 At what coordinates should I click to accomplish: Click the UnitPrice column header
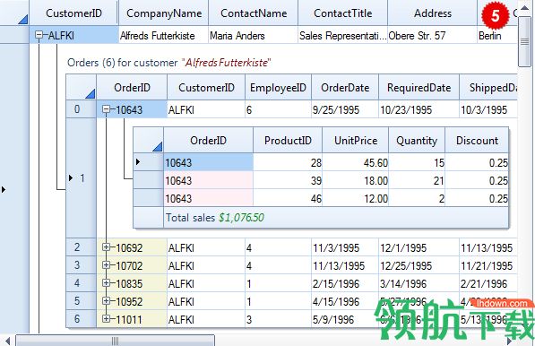356,140
